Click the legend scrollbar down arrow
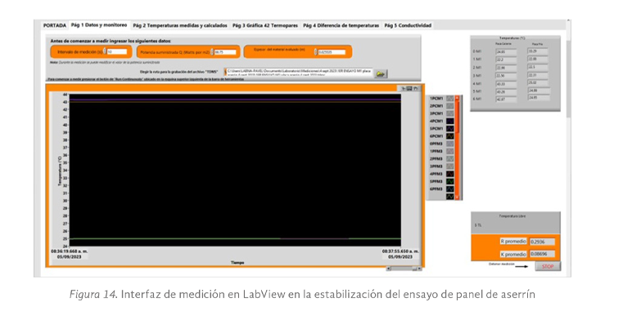 [458, 197]
